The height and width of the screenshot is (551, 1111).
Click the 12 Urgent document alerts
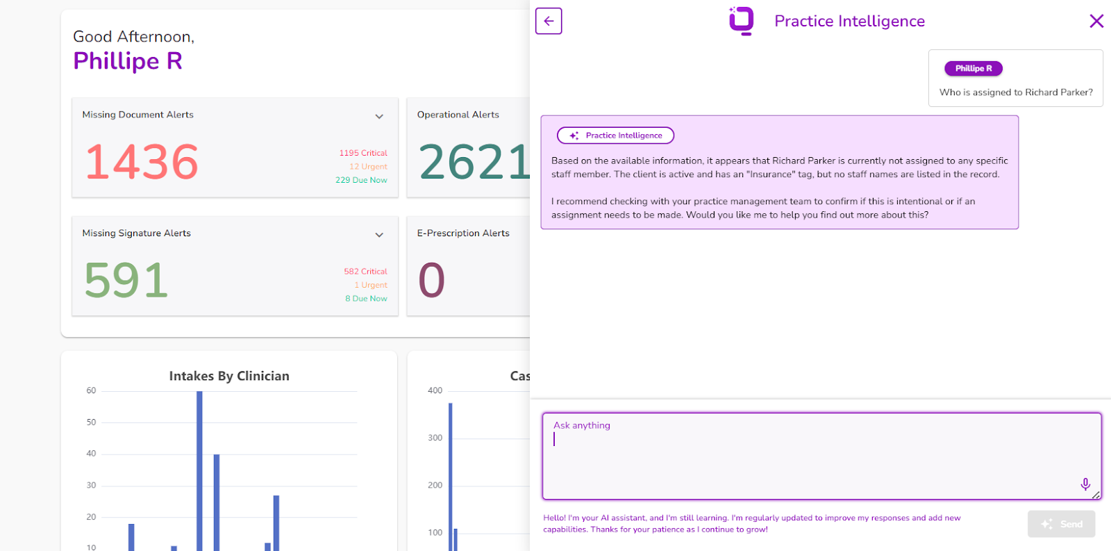coord(368,167)
